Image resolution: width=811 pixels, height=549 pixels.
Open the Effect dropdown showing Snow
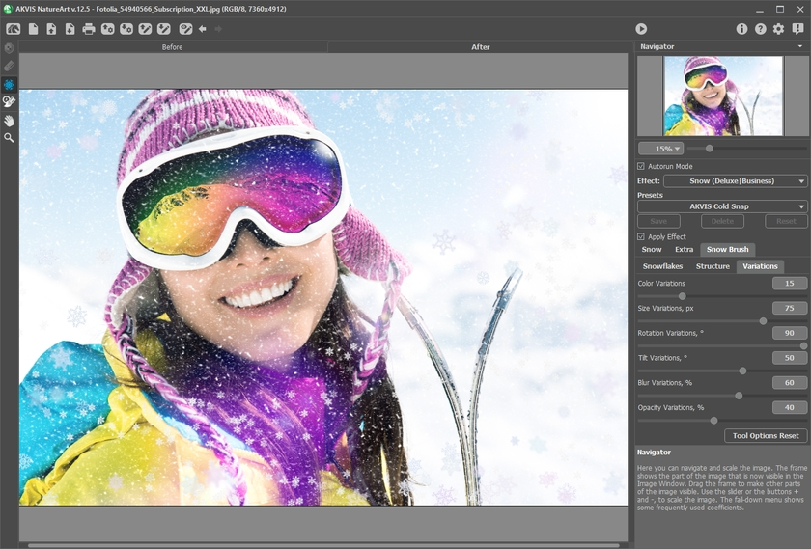[x=735, y=181]
